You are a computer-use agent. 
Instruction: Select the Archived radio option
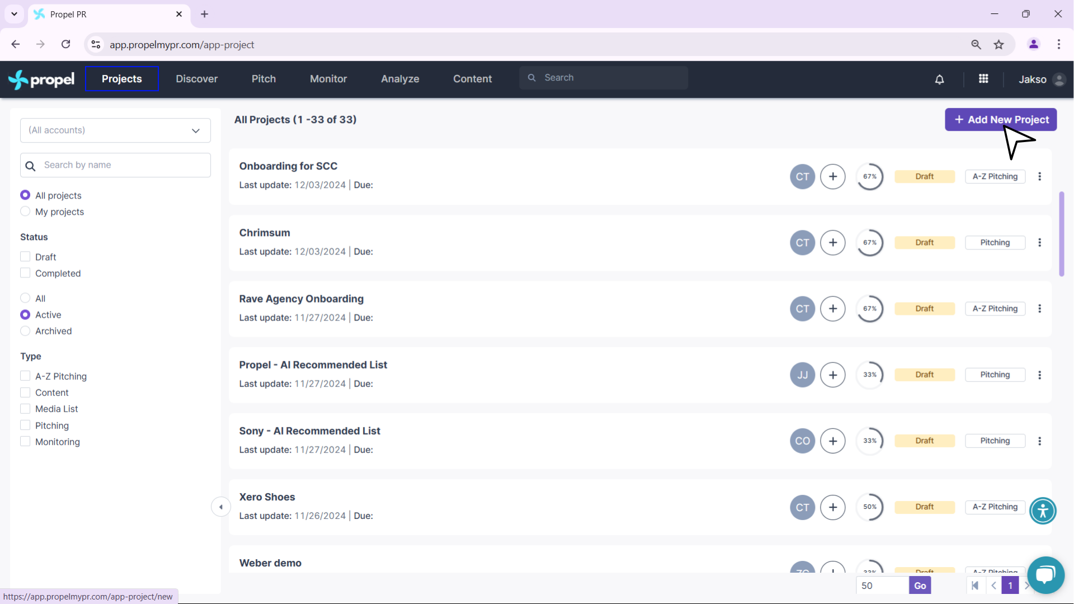coord(25,331)
